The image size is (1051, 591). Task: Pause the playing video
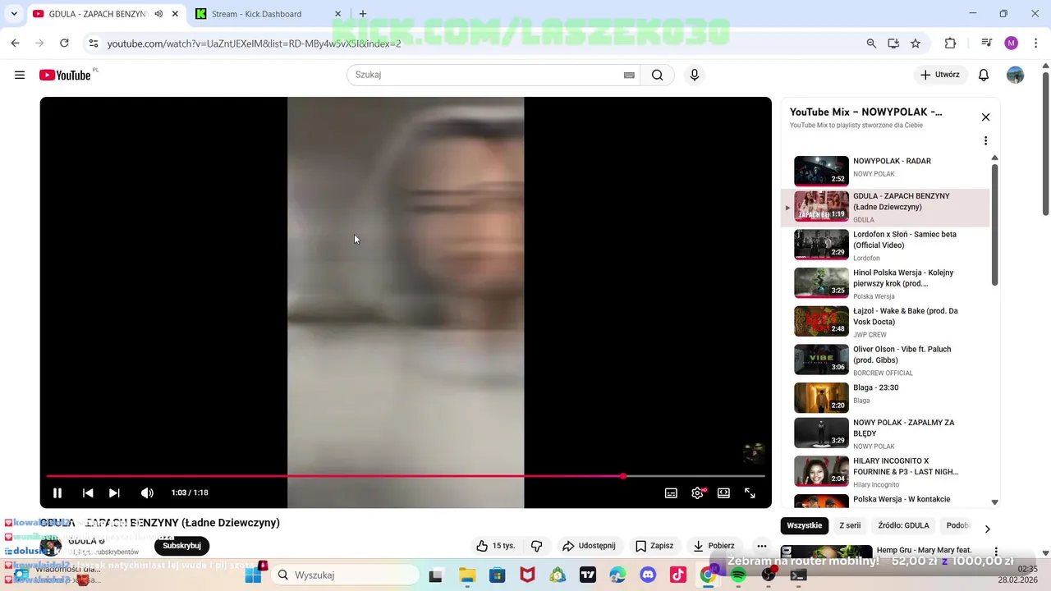point(57,492)
